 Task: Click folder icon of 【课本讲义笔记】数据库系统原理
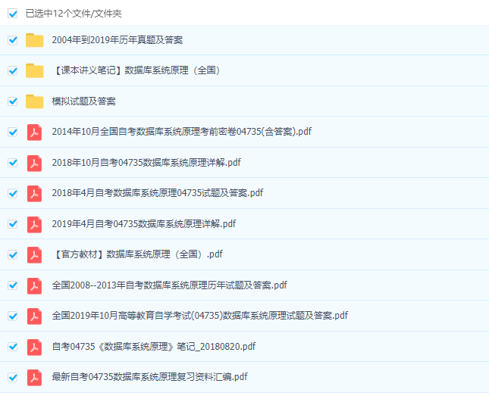[34, 70]
